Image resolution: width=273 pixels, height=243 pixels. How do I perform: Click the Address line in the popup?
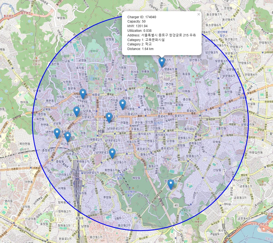coord(162,35)
